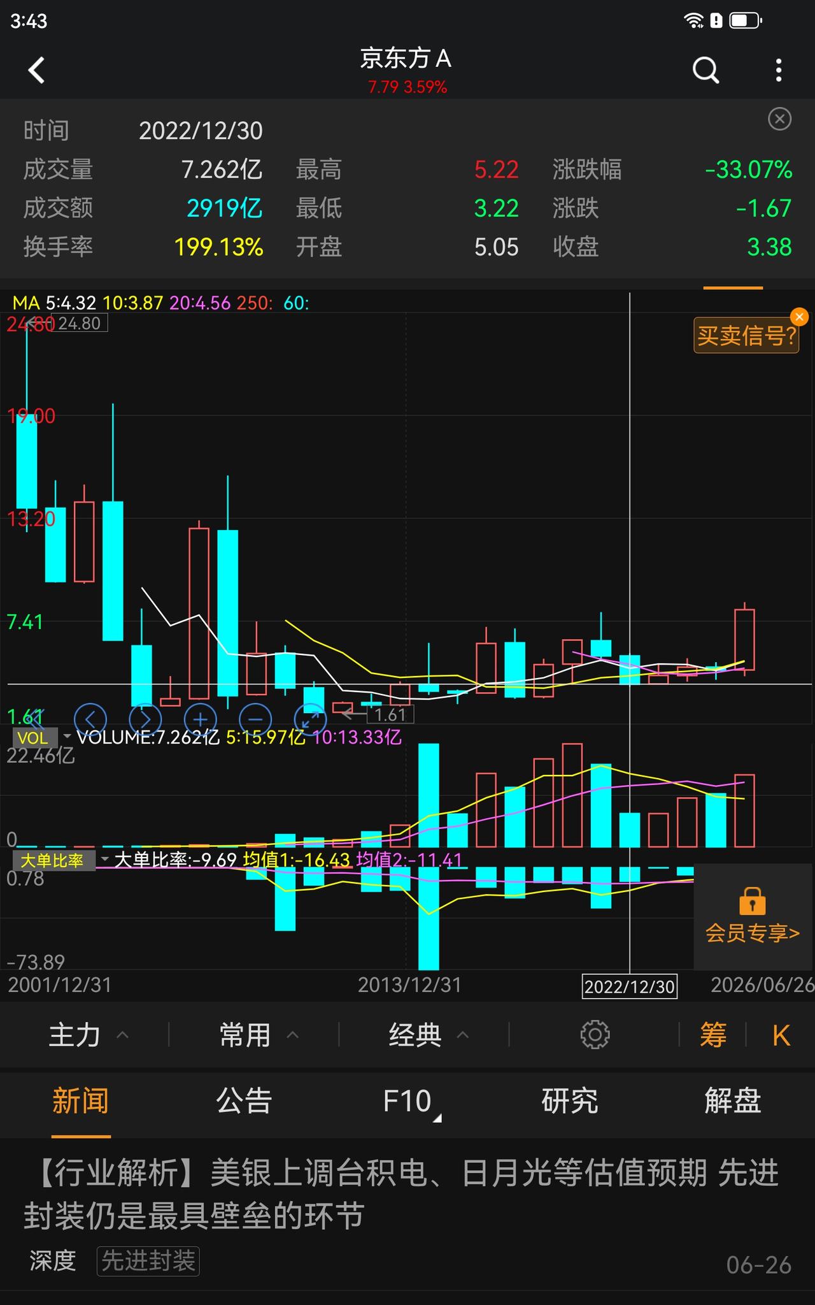
Task: Tap the 2001/12/31 date axis label
Action: pyautogui.click(x=60, y=985)
